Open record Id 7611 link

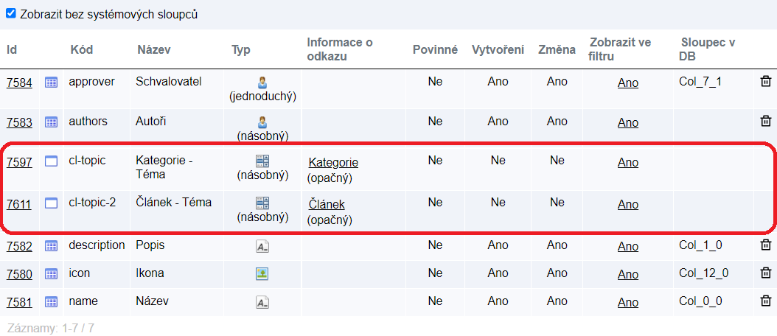coord(19,204)
